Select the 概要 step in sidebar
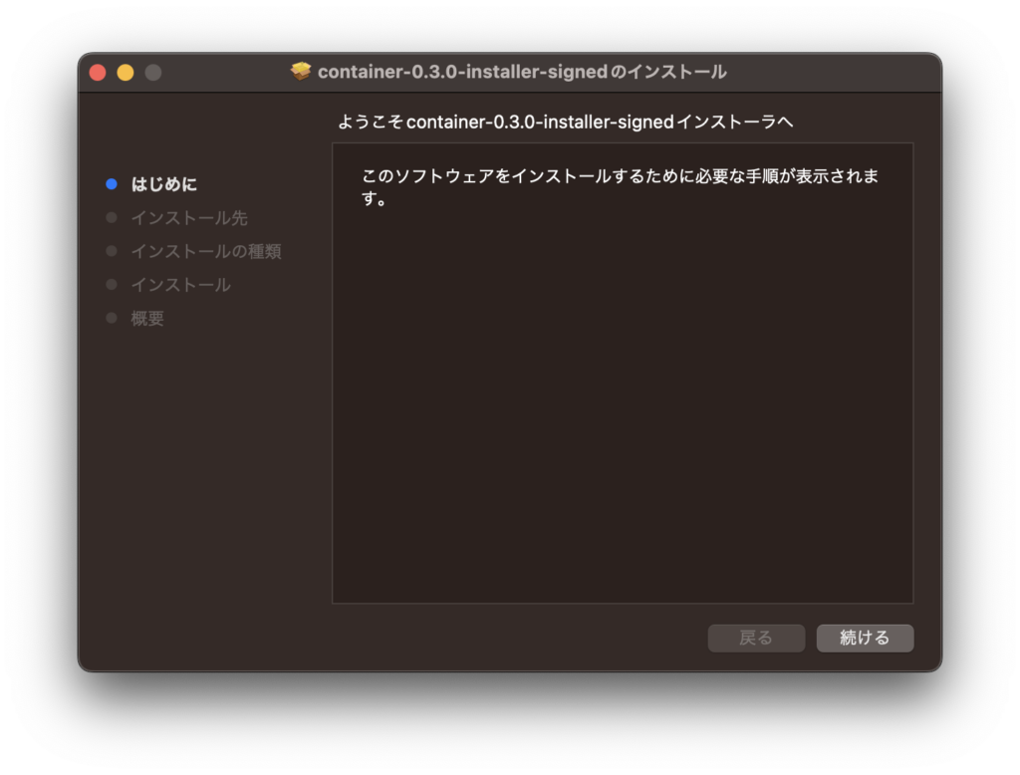1020x775 pixels. click(x=147, y=318)
